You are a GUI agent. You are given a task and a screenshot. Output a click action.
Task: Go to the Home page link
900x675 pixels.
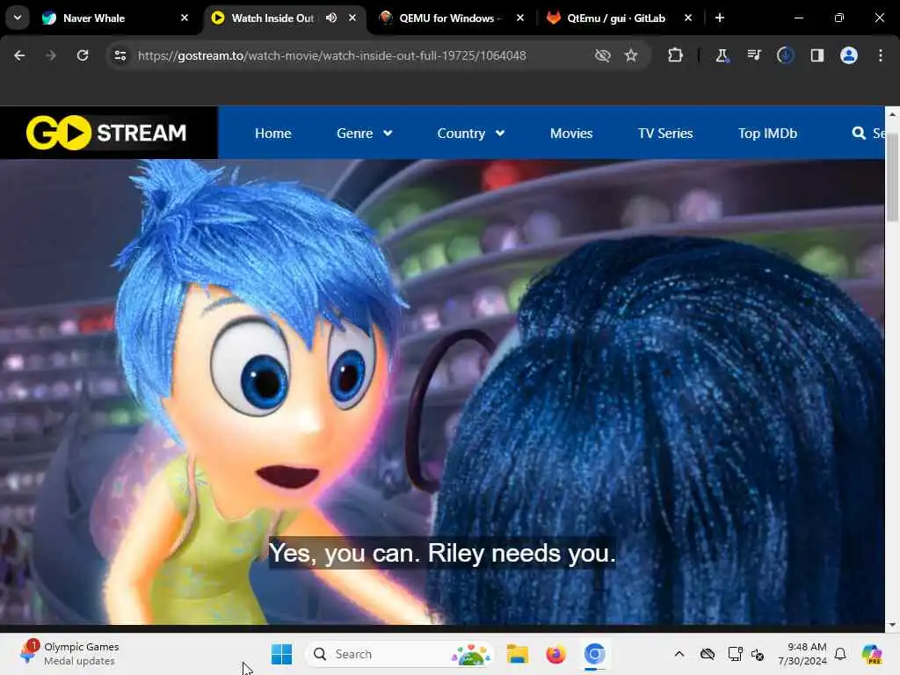coord(273,134)
